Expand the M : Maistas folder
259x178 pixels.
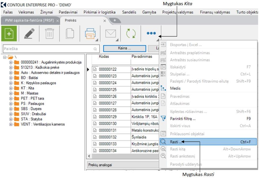(11, 93)
